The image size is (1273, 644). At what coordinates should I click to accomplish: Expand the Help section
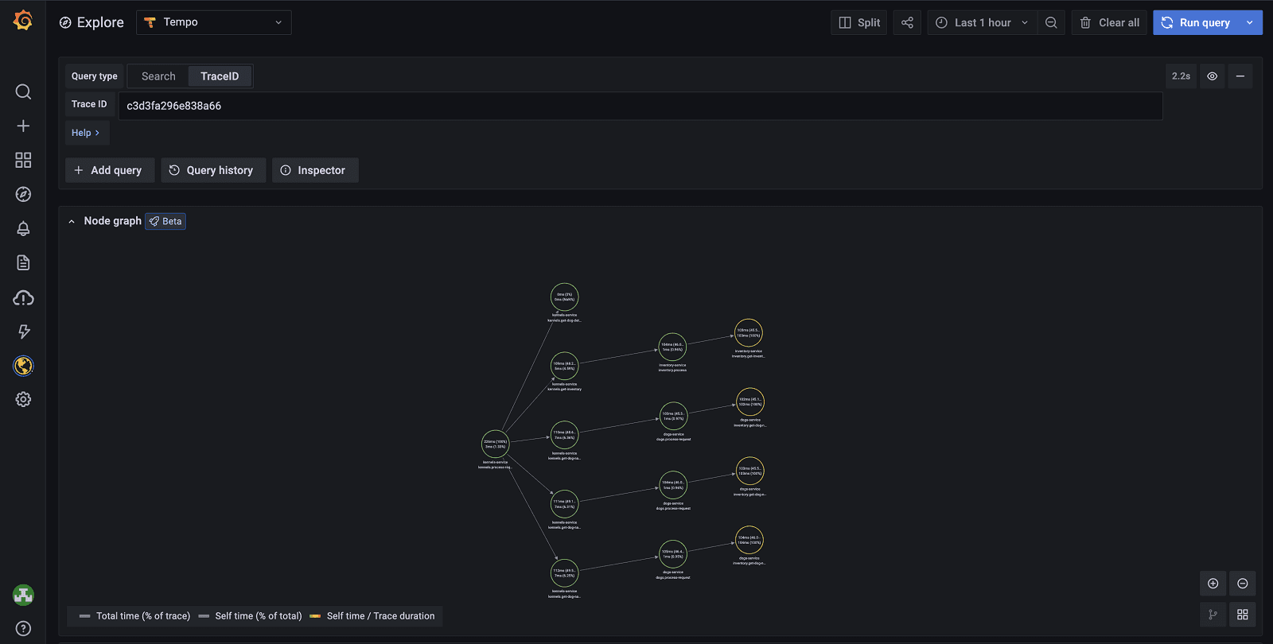pyautogui.click(x=86, y=133)
